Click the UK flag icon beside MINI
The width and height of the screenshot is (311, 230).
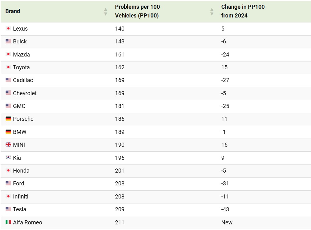(x=8, y=144)
